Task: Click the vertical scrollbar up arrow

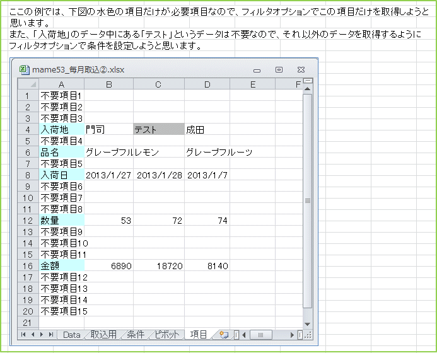Action: pos(307,89)
